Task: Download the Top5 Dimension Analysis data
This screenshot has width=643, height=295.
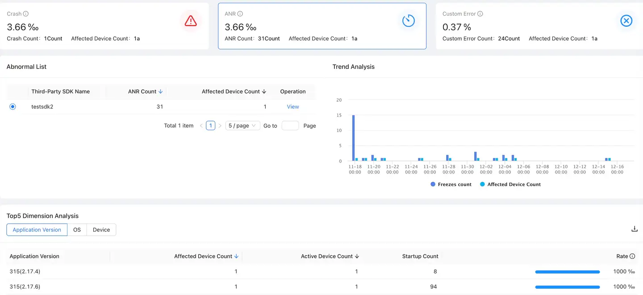Action: click(x=634, y=229)
